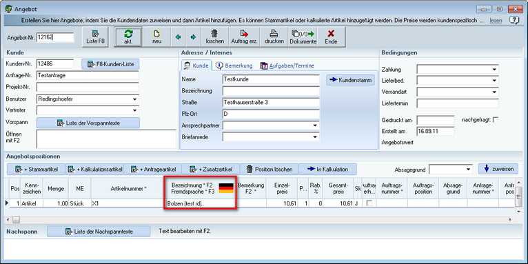
Task: Toggle the nachgefragt checkbox
Action: click(496, 120)
